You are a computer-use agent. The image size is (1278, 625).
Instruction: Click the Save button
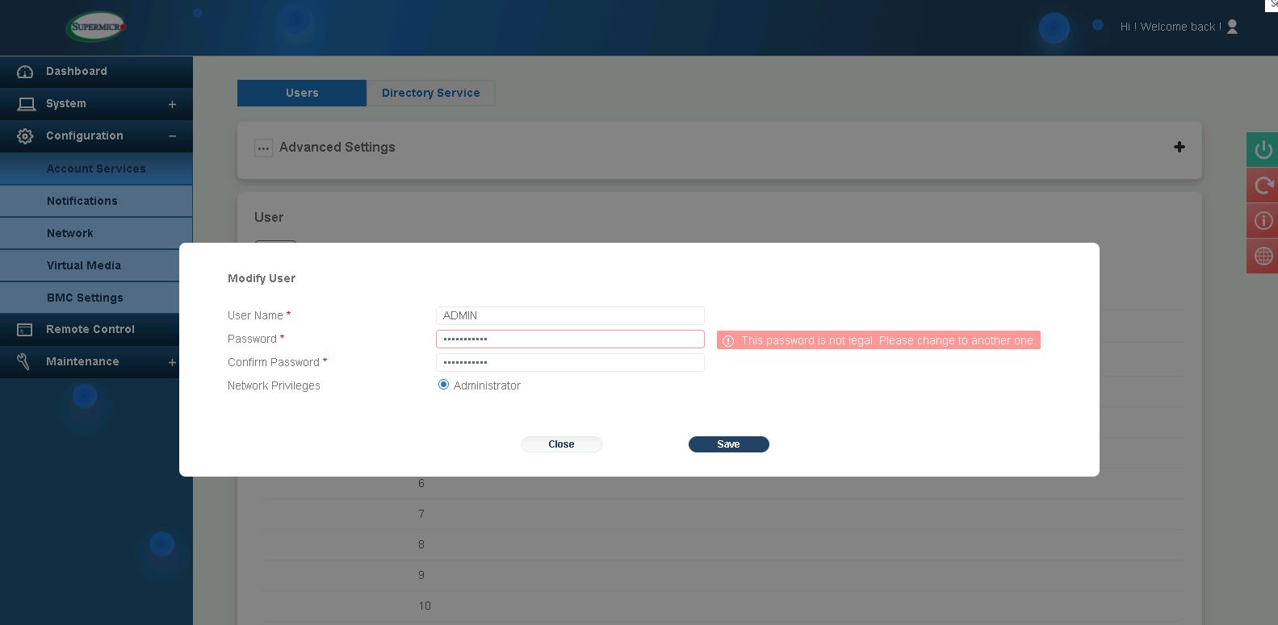tap(728, 444)
